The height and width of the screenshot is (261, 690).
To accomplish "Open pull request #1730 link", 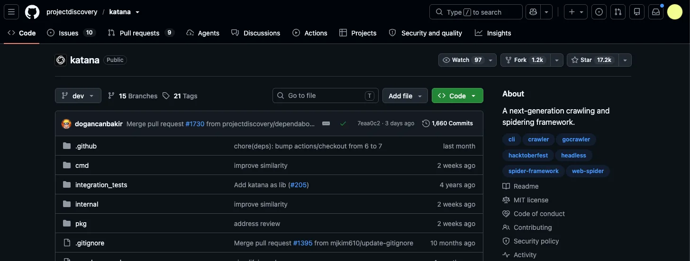I will pos(195,124).
